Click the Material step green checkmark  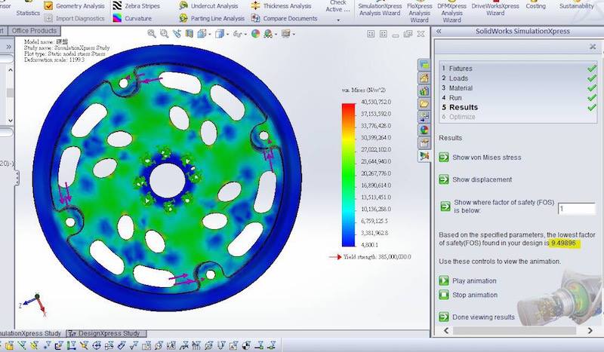[x=591, y=88]
